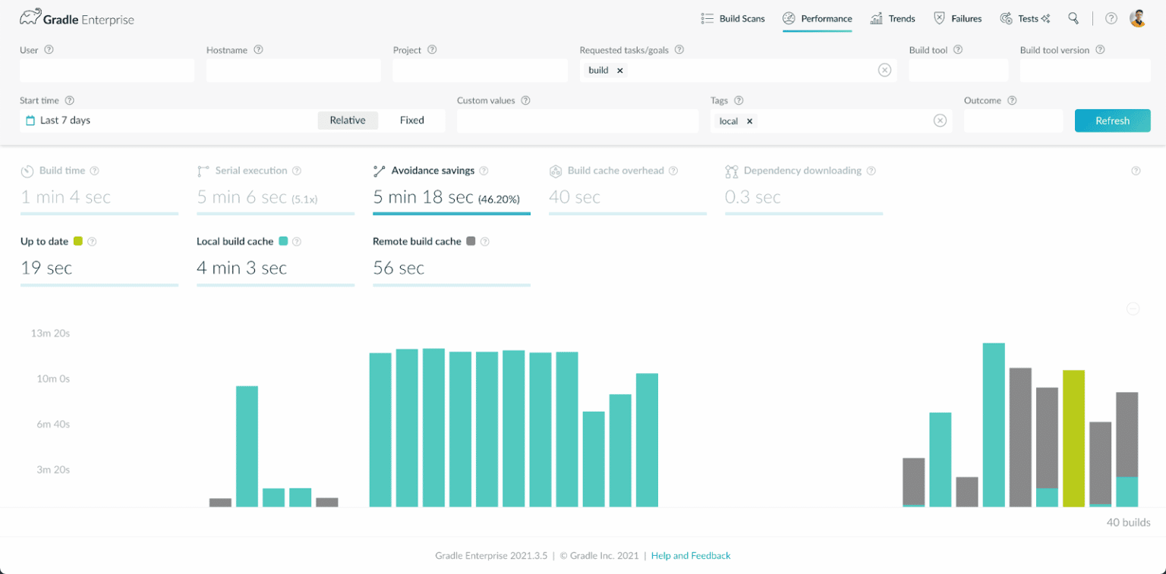
Task: Click the Avoidance savings help icon
Action: [x=484, y=171]
